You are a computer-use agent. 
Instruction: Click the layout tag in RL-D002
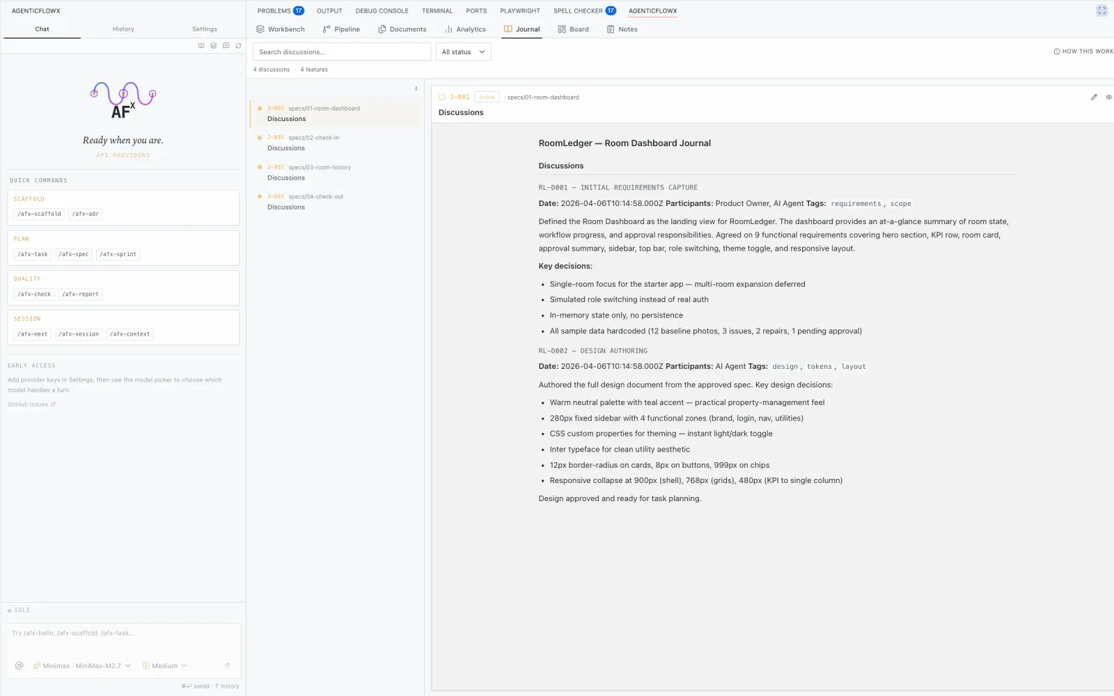854,367
